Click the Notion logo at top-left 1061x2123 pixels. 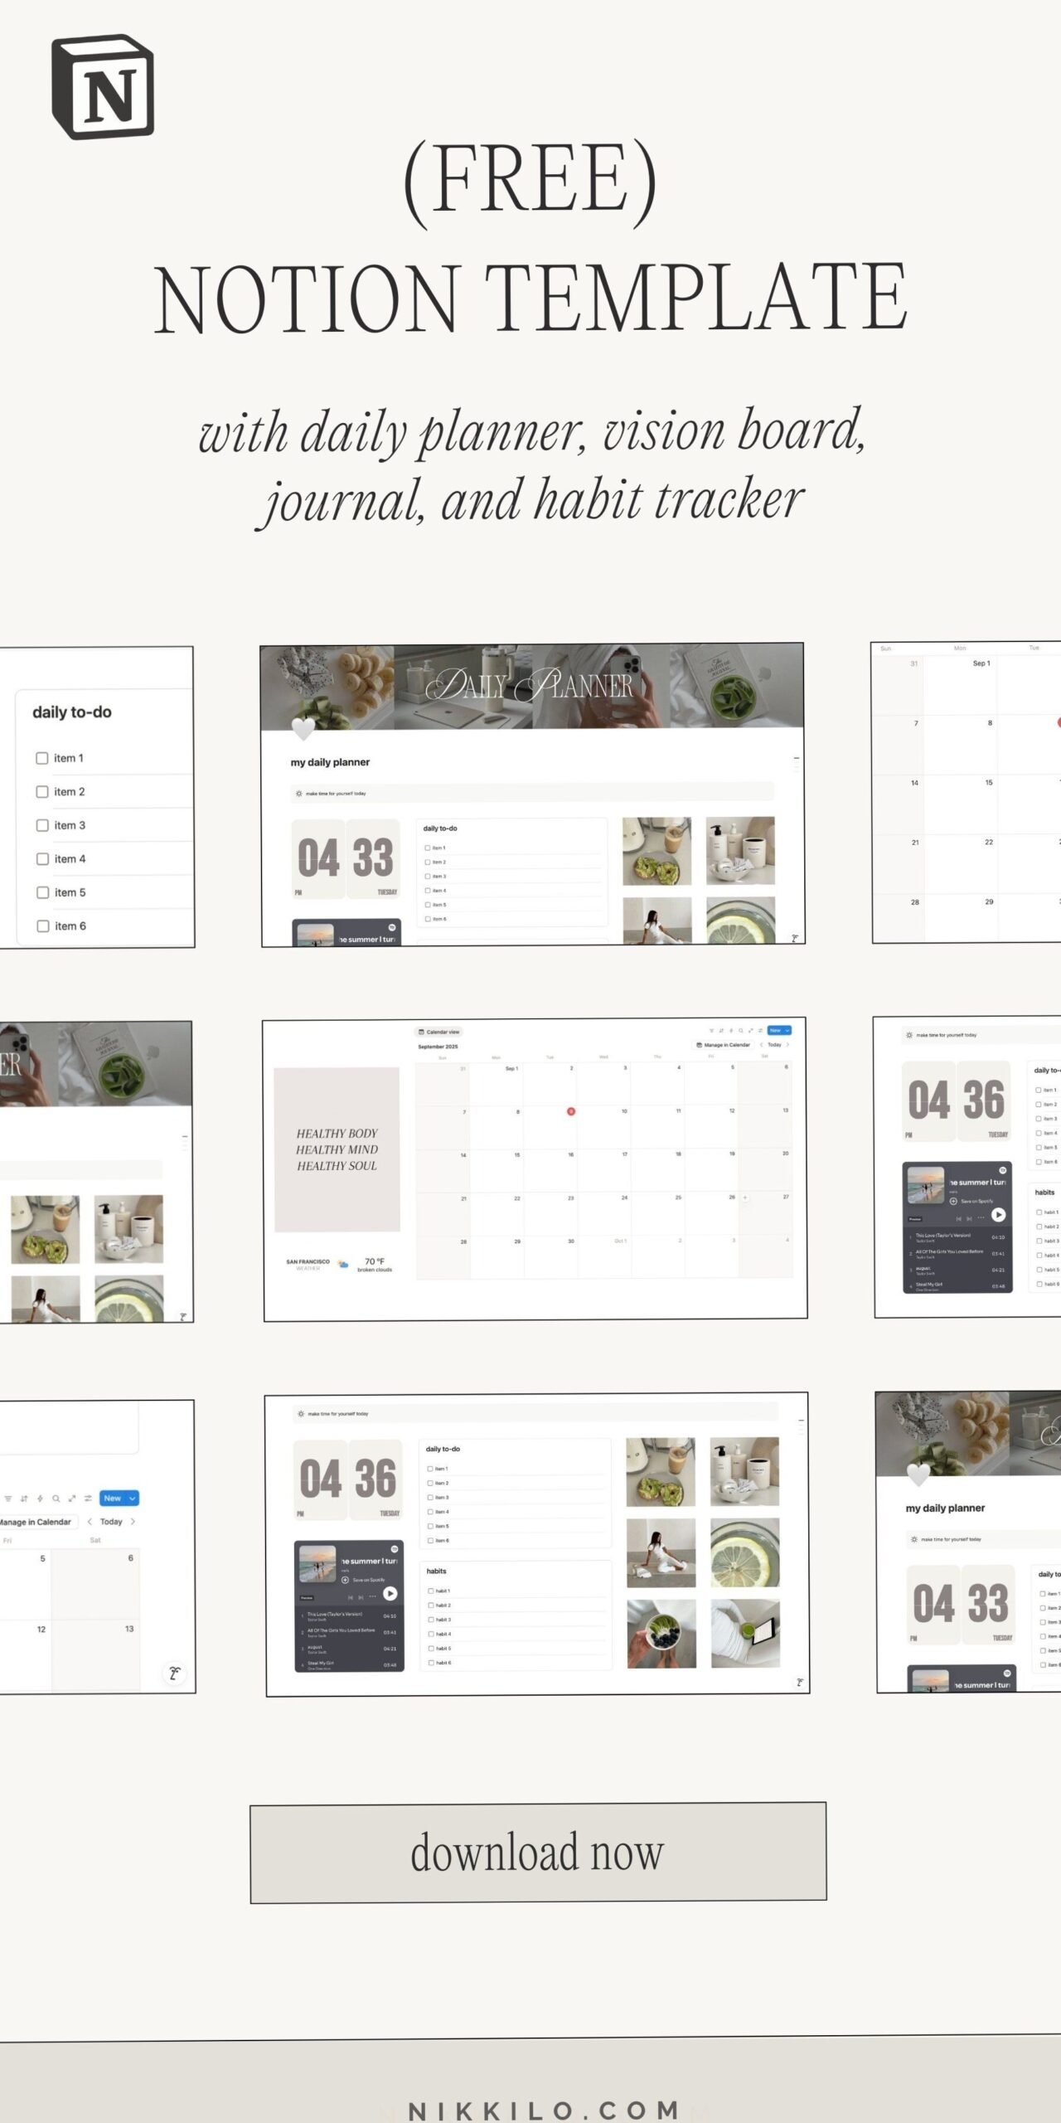[x=103, y=87]
